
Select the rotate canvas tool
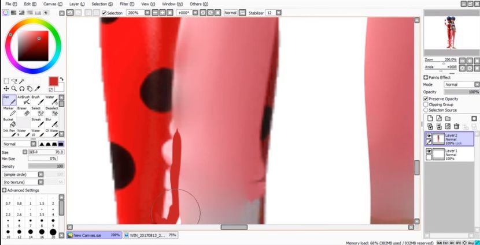(x=22, y=89)
